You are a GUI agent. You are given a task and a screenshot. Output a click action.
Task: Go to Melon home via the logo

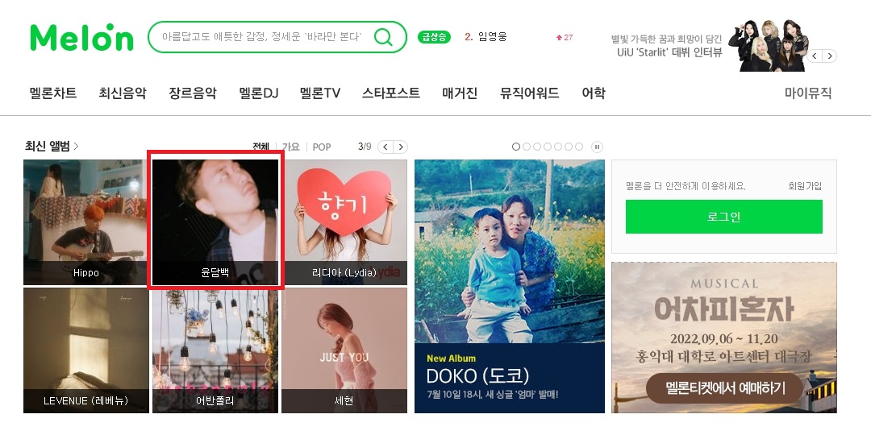(x=81, y=37)
